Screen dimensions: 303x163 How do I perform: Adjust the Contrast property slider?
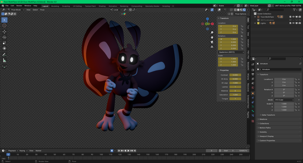[x=235, y=75]
